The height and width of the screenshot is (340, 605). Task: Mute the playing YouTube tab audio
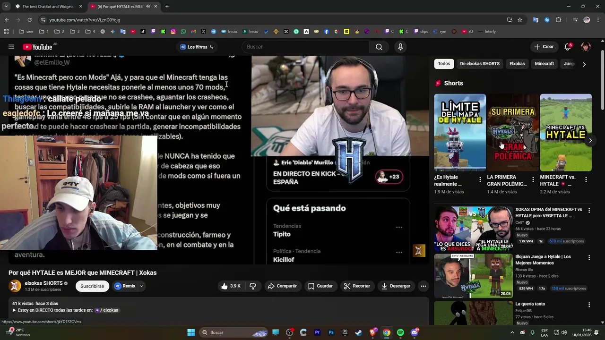148,7
